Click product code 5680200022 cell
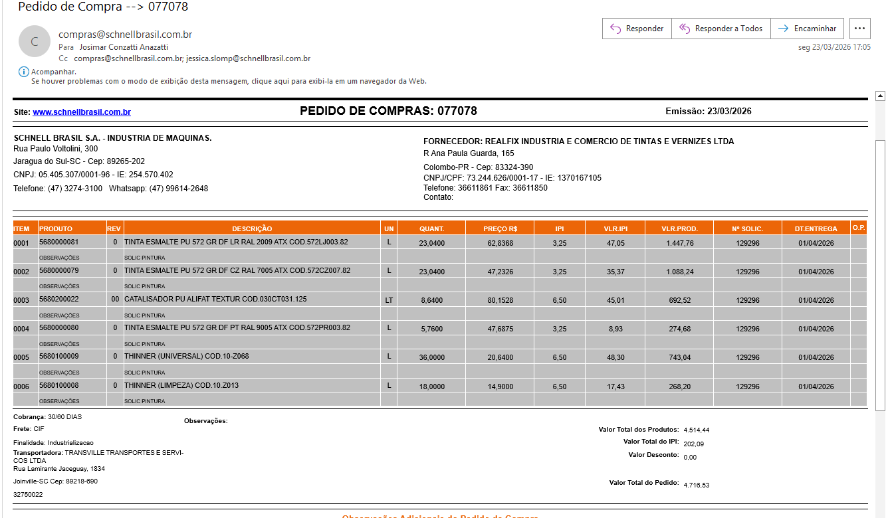 point(59,300)
